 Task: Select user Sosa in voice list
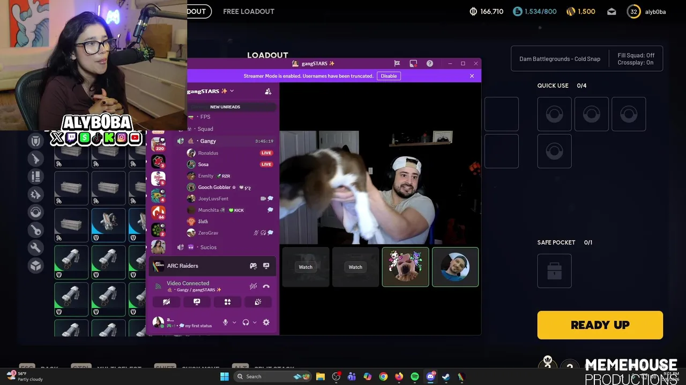203,165
